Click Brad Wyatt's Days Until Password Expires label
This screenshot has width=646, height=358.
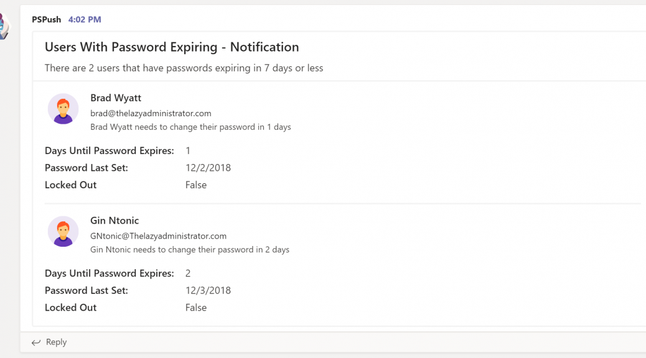[x=109, y=150]
